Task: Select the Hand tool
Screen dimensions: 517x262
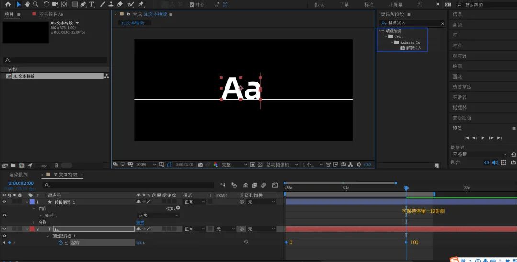Action: (x=27, y=4)
